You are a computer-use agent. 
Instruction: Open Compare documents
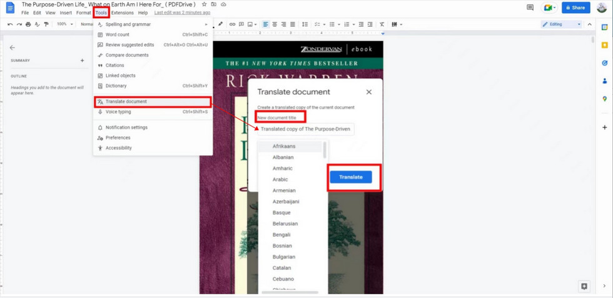tap(153, 55)
